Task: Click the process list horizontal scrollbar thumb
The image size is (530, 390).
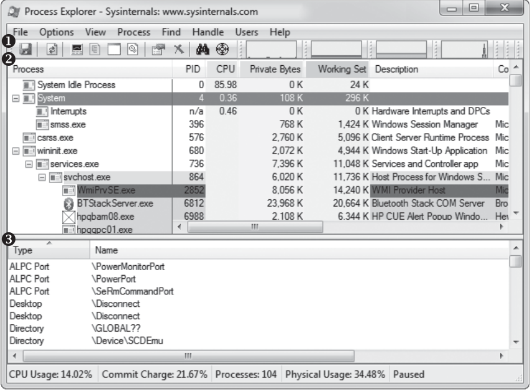Action: click(255, 227)
